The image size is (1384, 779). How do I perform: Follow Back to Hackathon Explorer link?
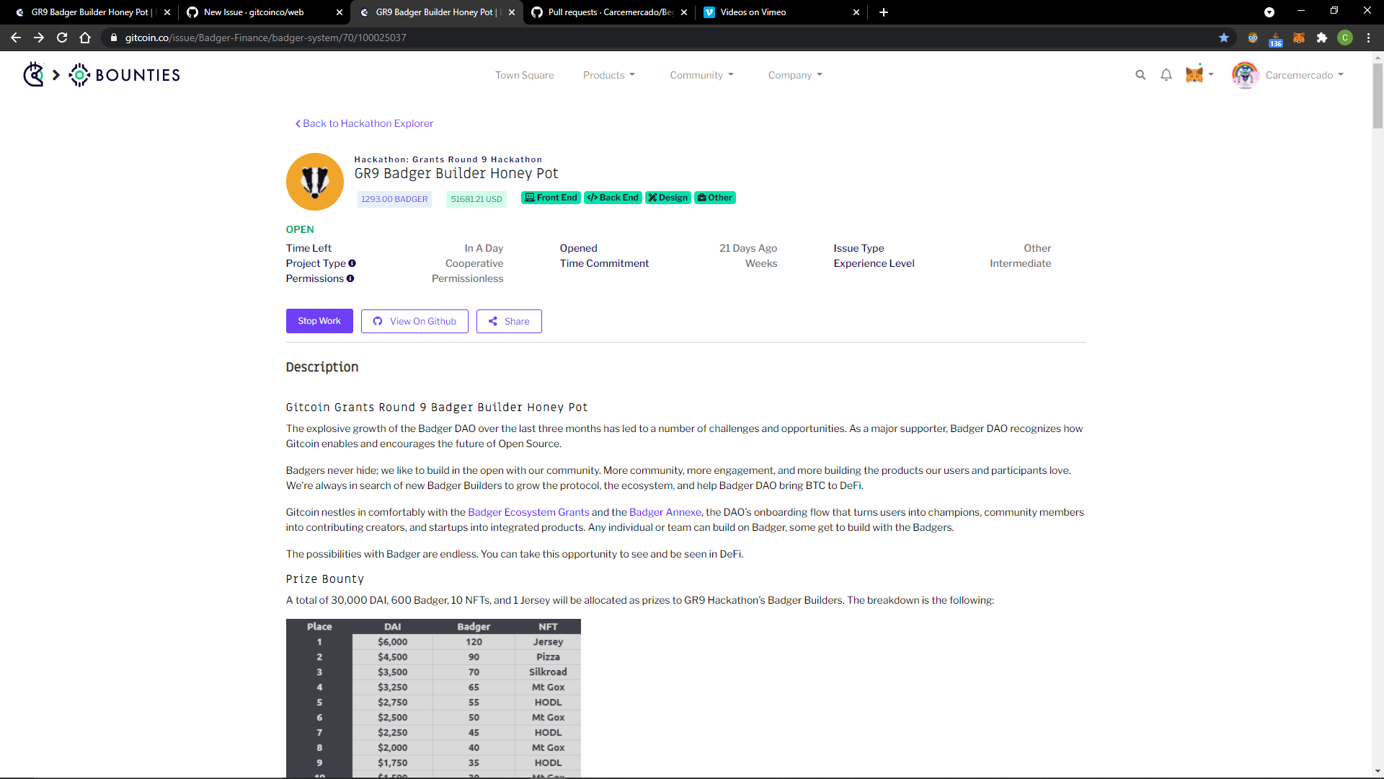coord(364,123)
